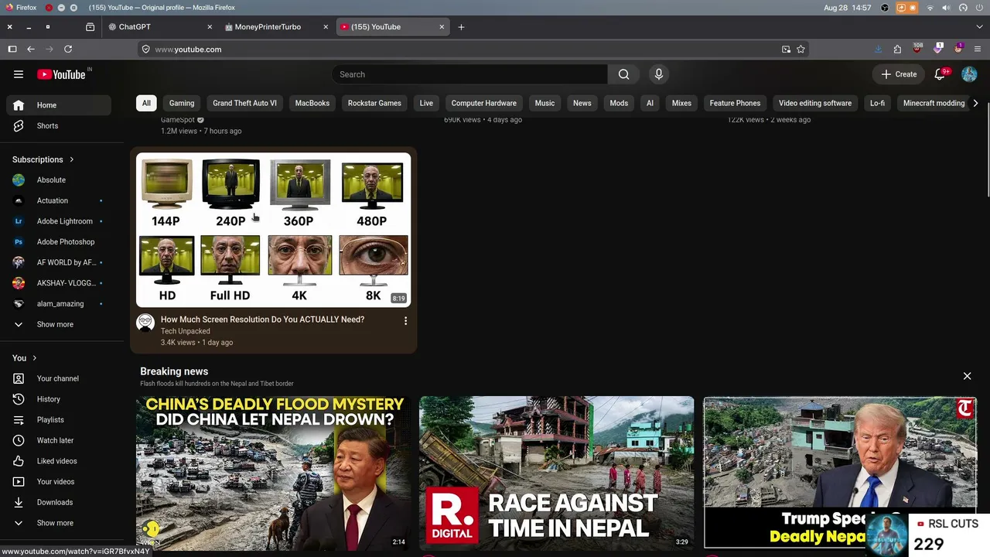
Task: Open the Firefox extensions puzzle icon
Action: 897,49
